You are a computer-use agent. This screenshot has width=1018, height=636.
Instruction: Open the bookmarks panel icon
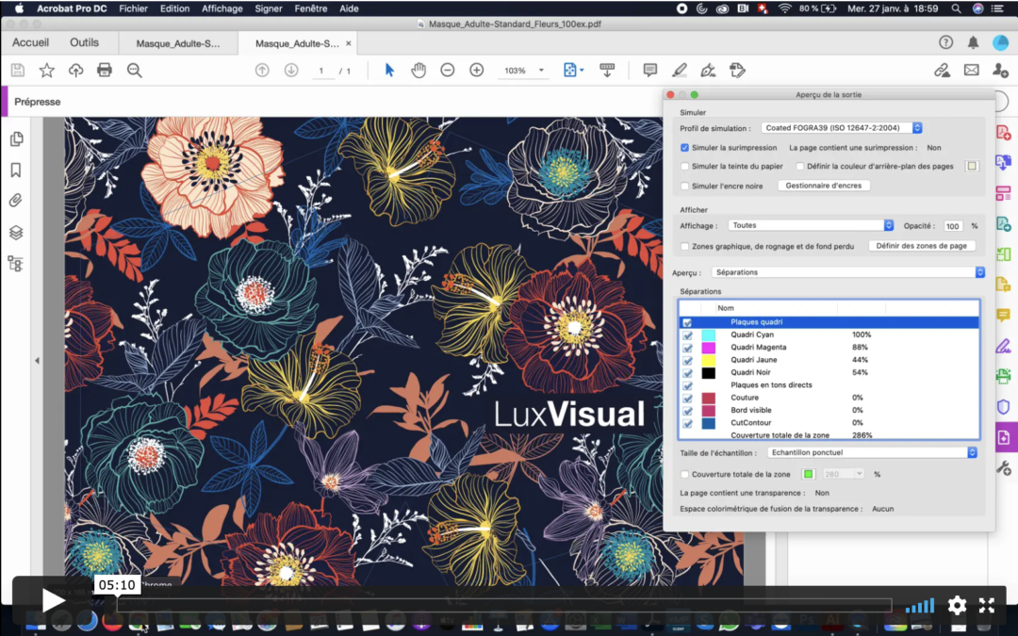click(x=16, y=171)
